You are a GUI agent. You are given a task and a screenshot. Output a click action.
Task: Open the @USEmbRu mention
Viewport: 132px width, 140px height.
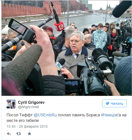[45, 115]
